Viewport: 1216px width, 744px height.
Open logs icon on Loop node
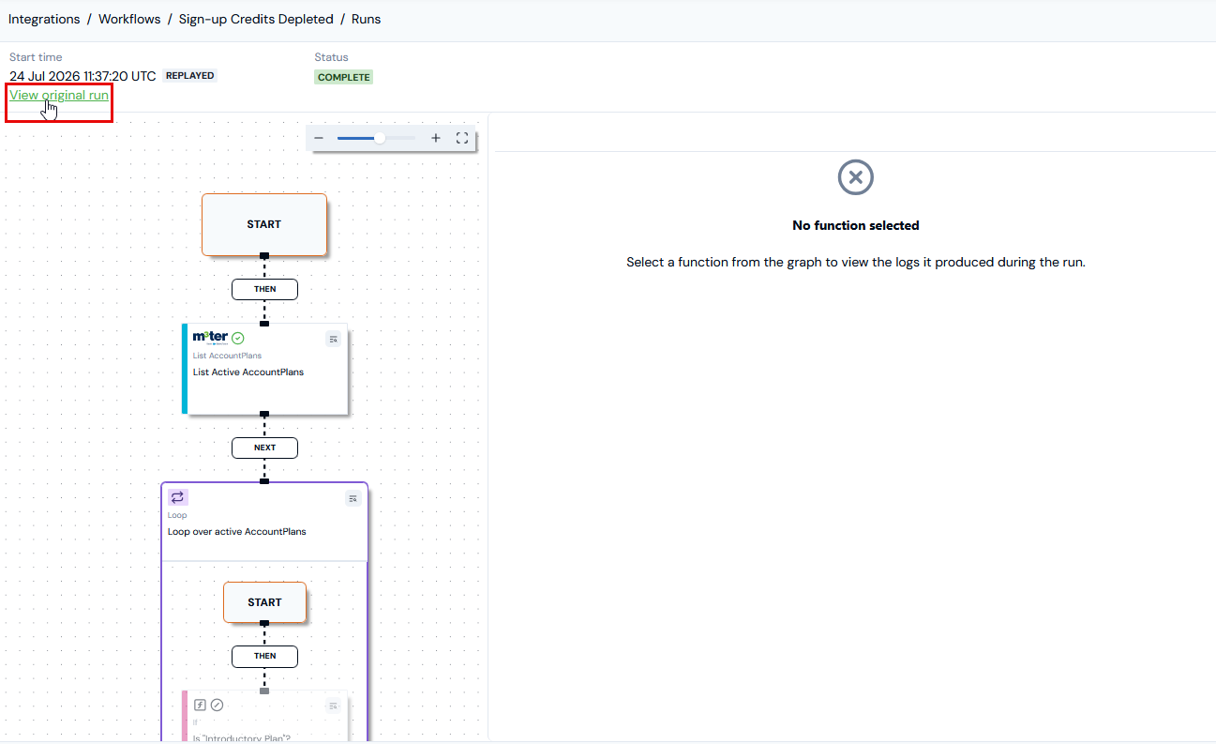(353, 498)
